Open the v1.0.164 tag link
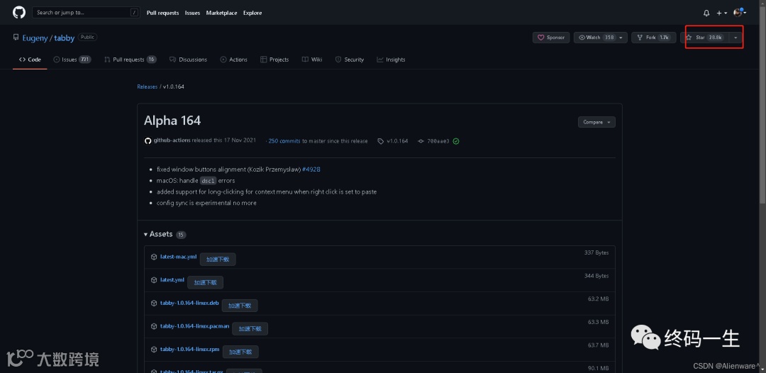The width and height of the screenshot is (766, 373). coord(397,141)
